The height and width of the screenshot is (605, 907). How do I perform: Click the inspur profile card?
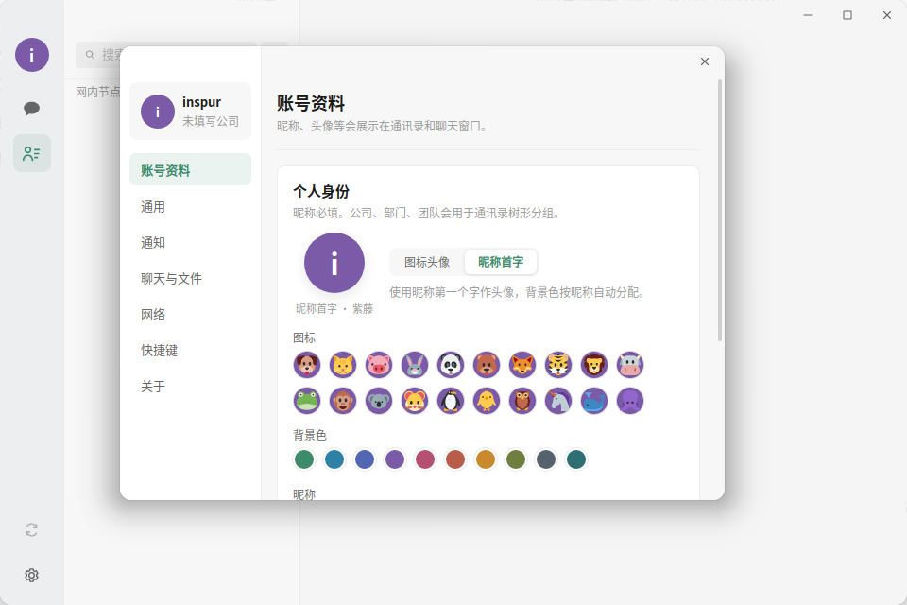coord(190,112)
